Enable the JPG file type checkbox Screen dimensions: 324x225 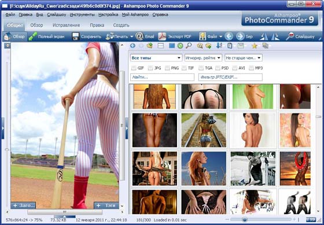click(x=150, y=68)
